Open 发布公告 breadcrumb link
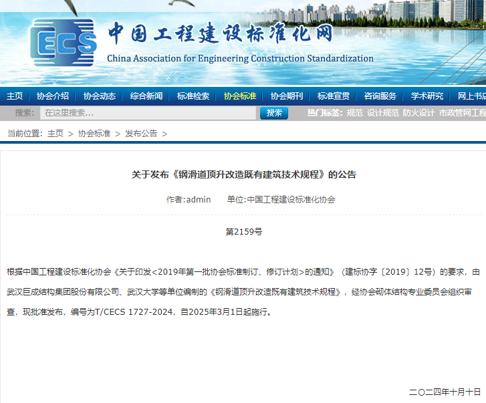The width and height of the screenshot is (486, 403). click(x=141, y=134)
